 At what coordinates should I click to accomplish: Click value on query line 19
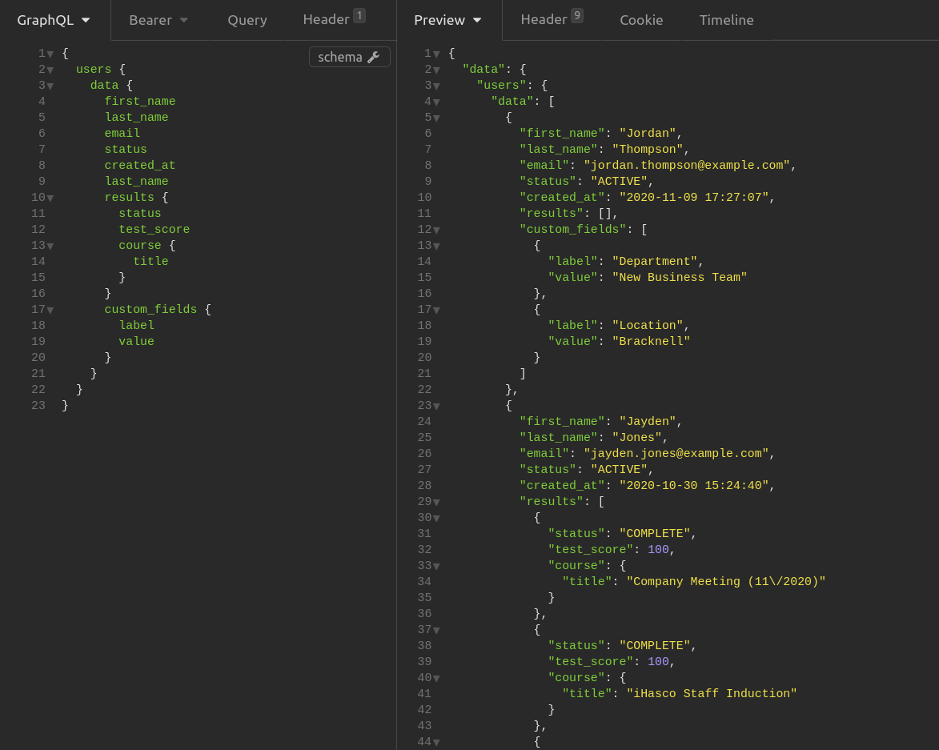(x=137, y=341)
